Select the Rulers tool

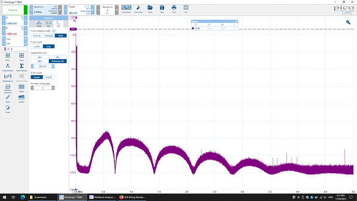(8, 98)
